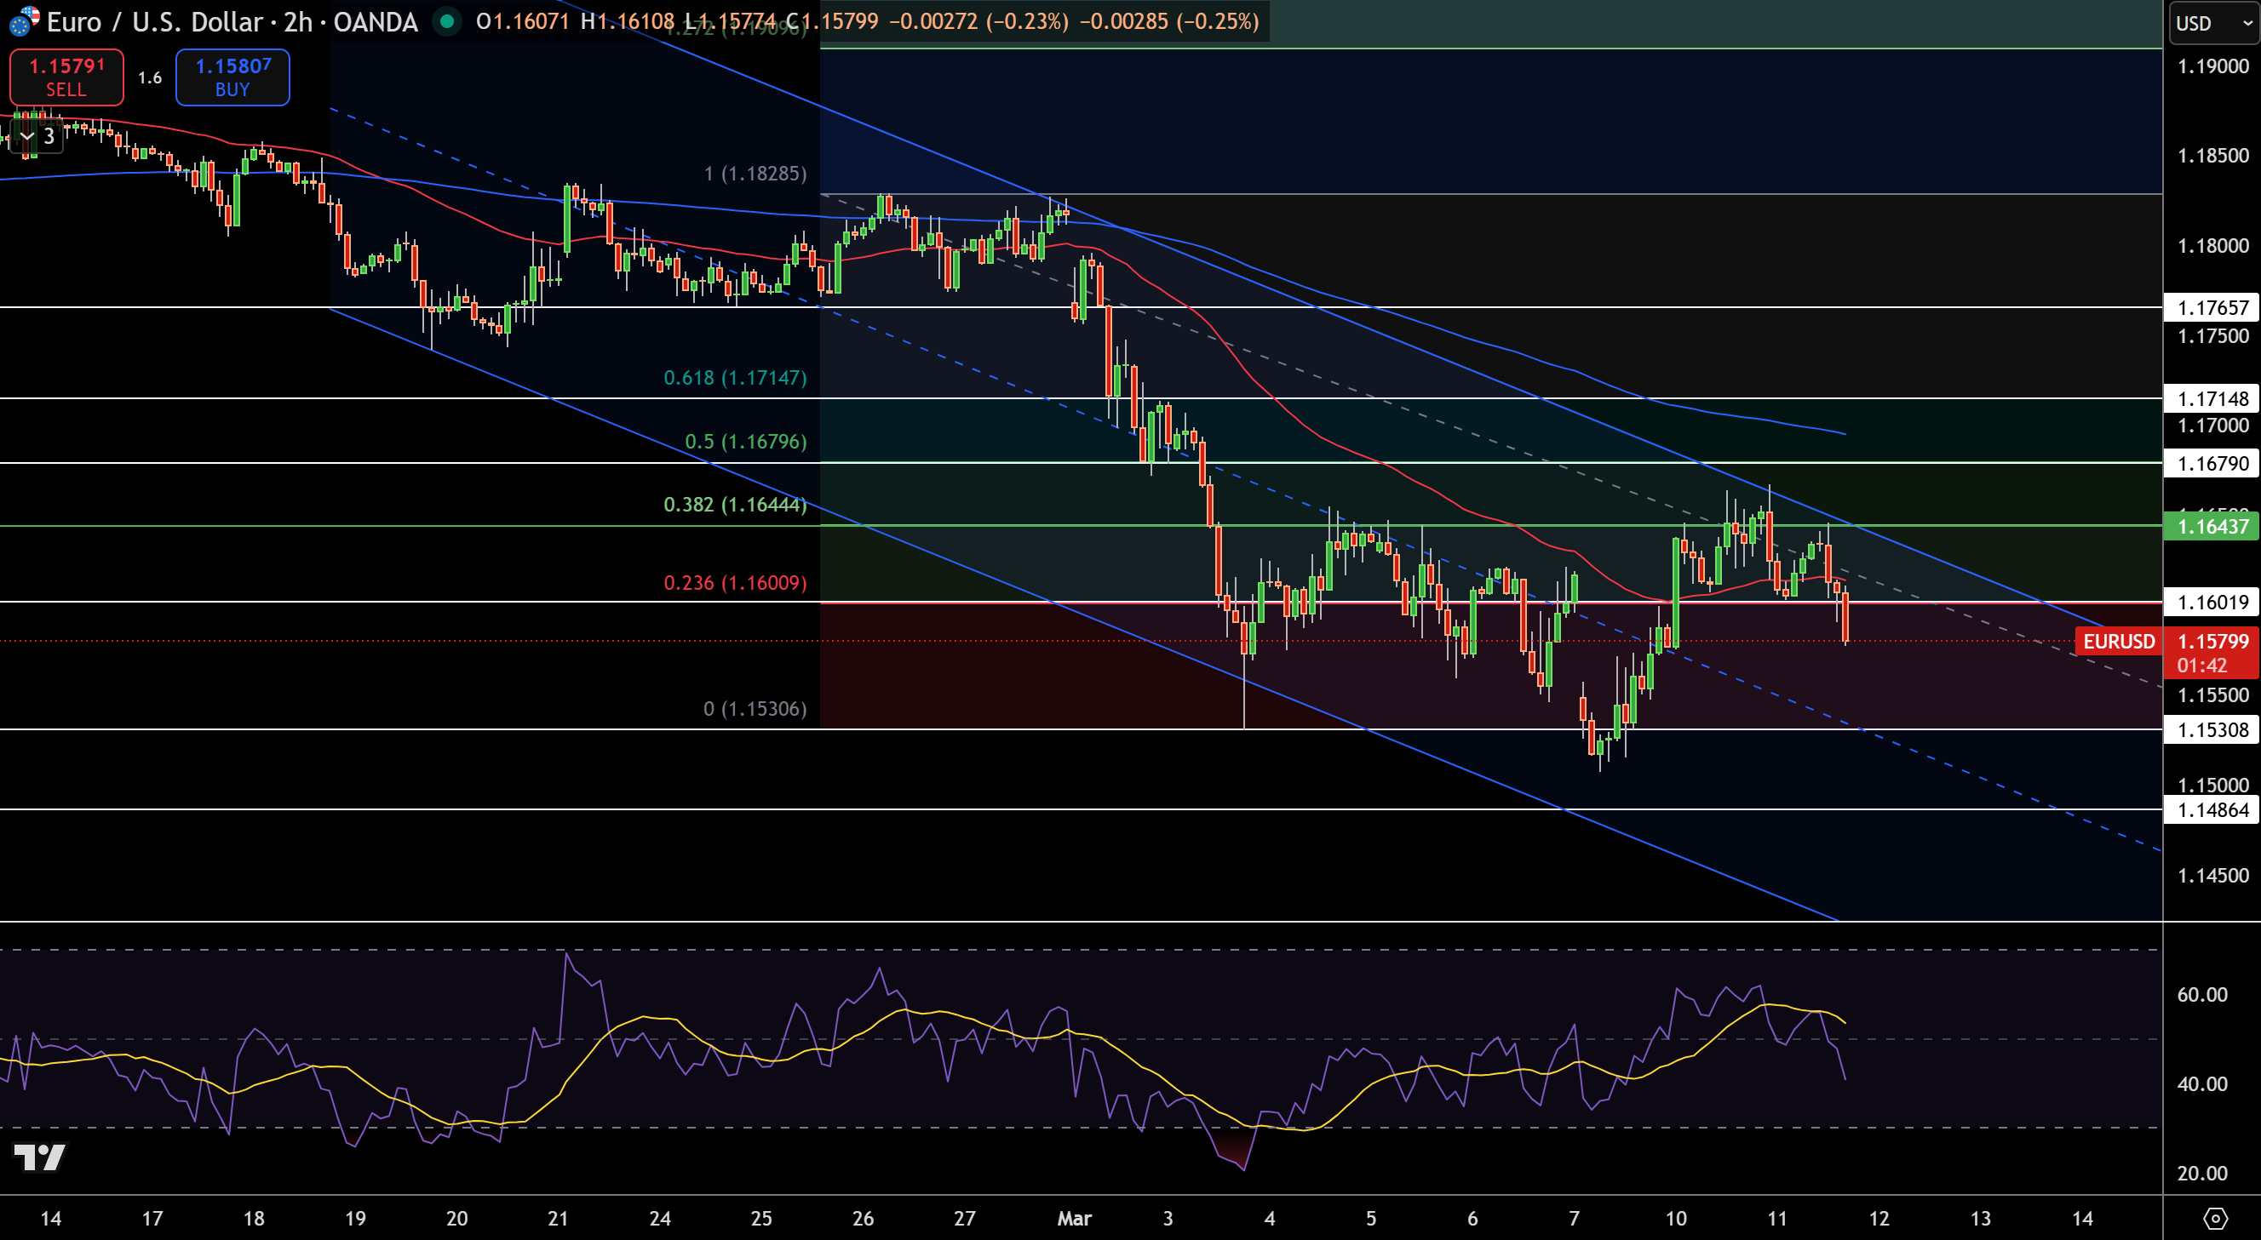Select the 1.16790 horizontal line price label
This screenshot has width=2261, height=1240.
tap(2212, 463)
